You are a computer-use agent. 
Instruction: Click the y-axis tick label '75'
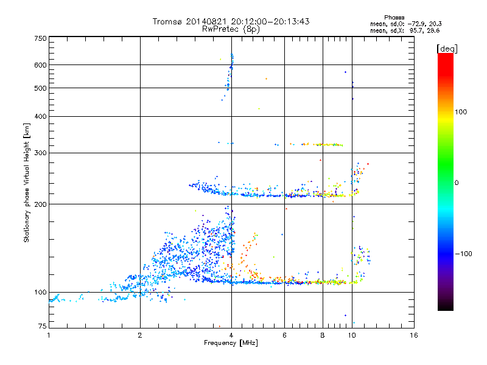43,326
